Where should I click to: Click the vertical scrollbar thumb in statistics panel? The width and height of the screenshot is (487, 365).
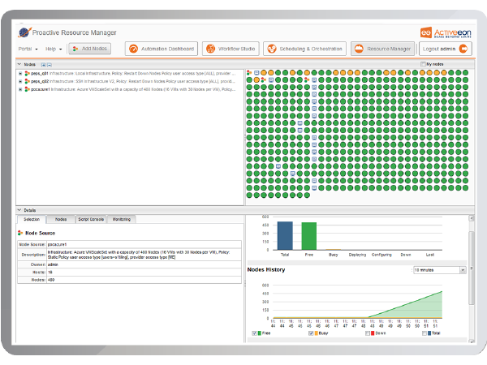point(471,268)
